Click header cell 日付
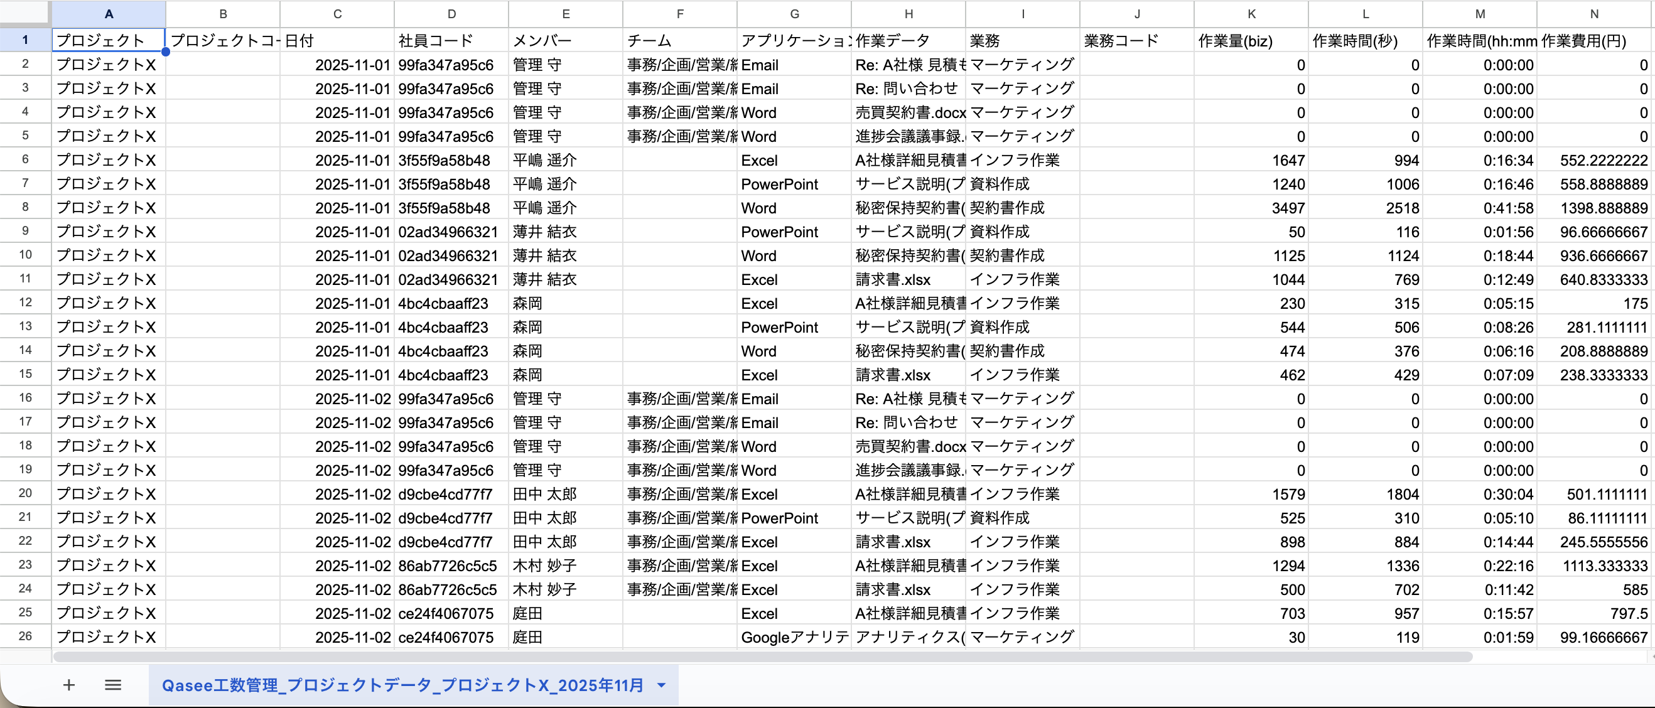Image resolution: width=1655 pixels, height=708 pixels. [x=337, y=40]
